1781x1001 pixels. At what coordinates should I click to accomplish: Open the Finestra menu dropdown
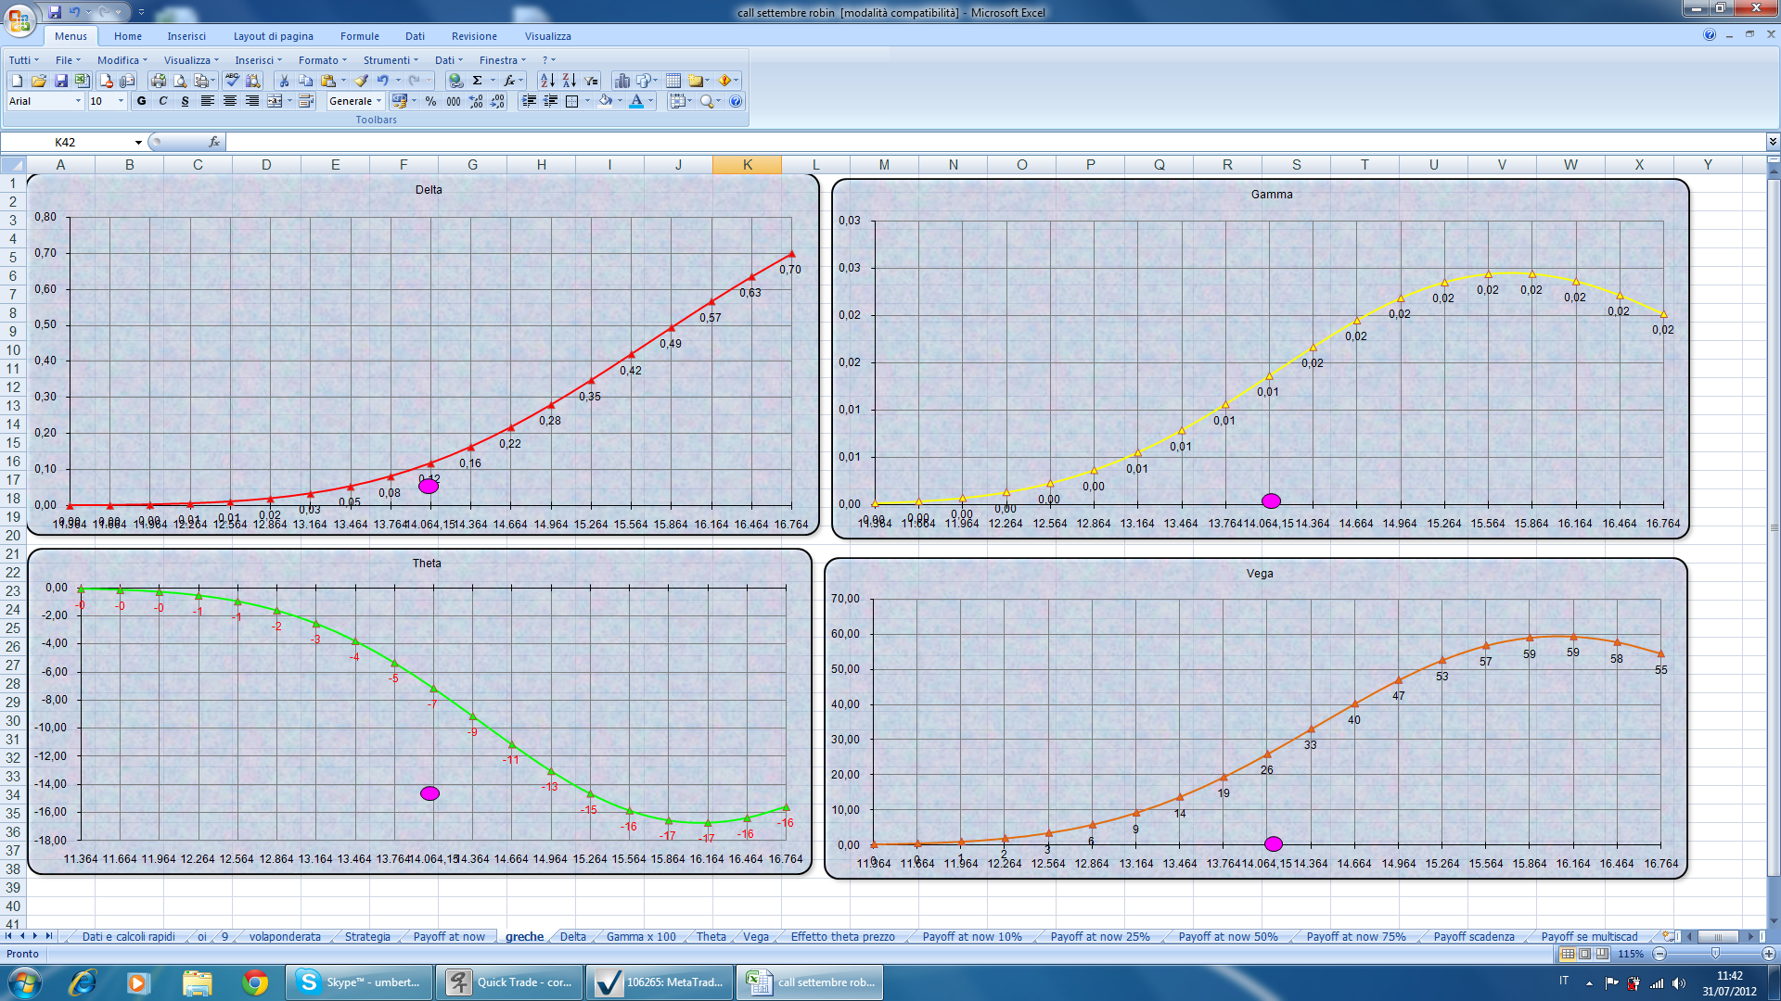(x=502, y=60)
